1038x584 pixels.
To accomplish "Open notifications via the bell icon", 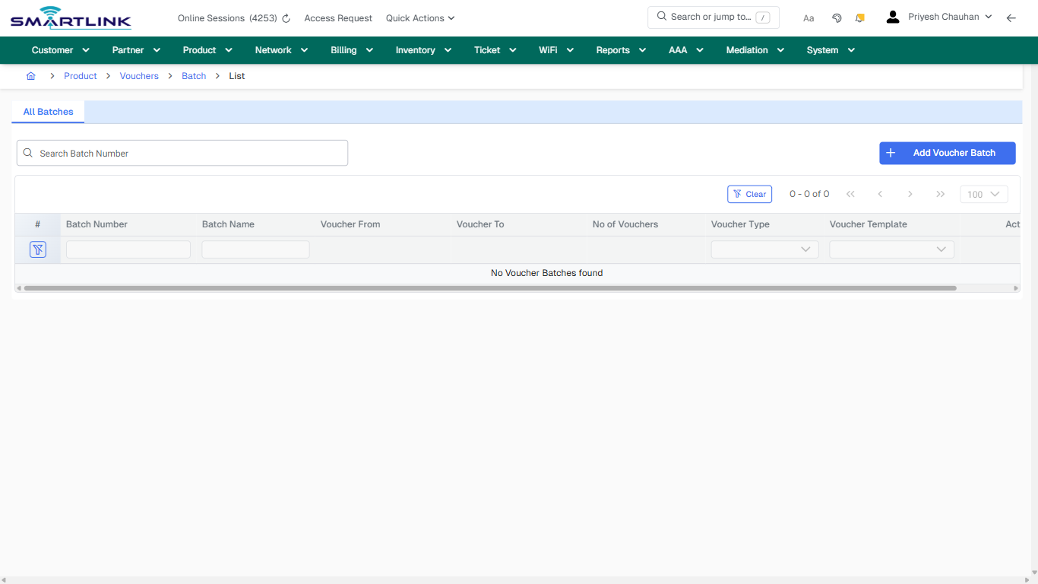I will [x=859, y=17].
